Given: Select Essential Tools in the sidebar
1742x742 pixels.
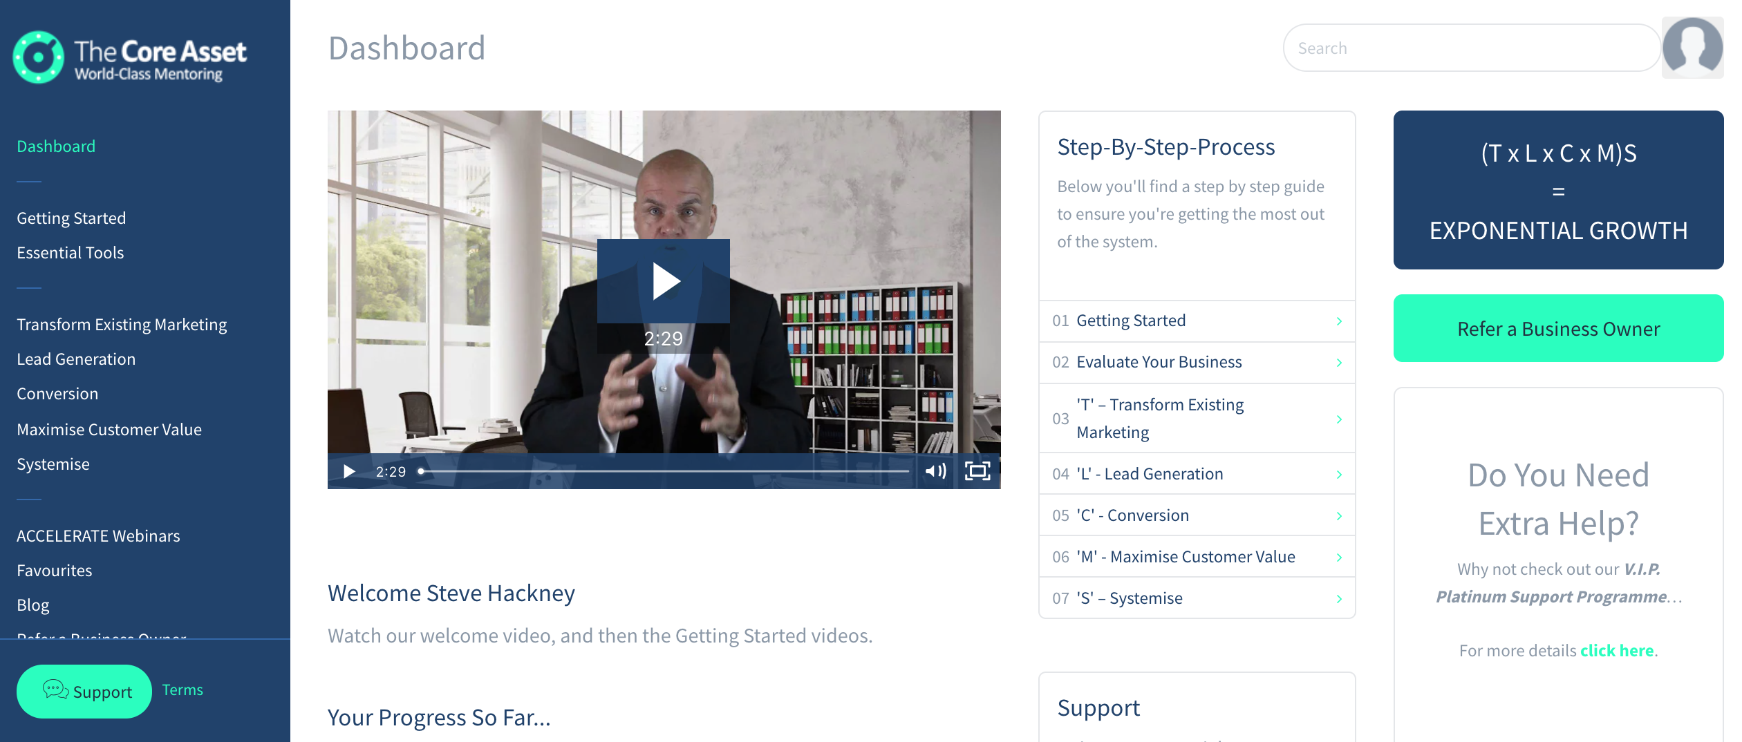Looking at the screenshot, I should (71, 253).
